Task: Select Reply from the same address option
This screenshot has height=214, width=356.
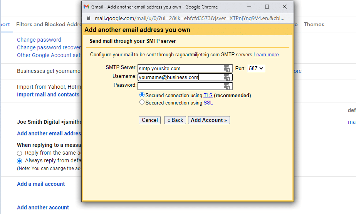Action: 20,153
